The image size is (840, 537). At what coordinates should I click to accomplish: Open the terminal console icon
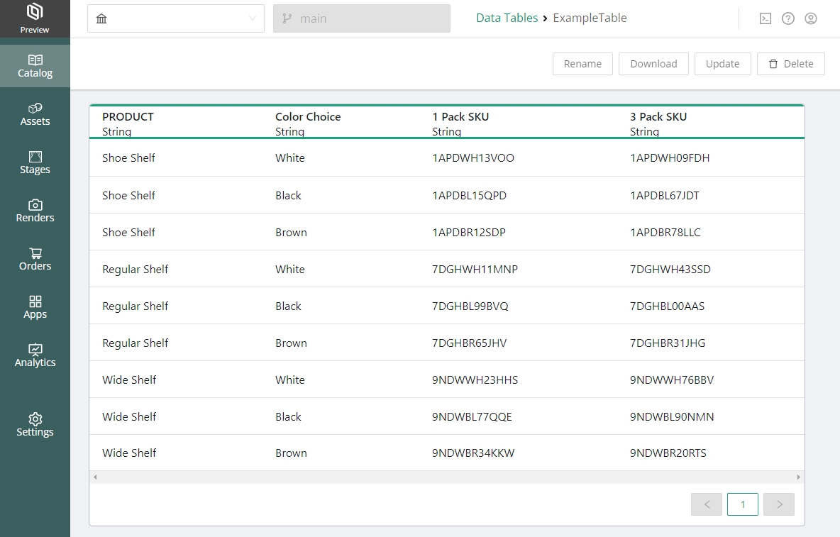tap(766, 18)
